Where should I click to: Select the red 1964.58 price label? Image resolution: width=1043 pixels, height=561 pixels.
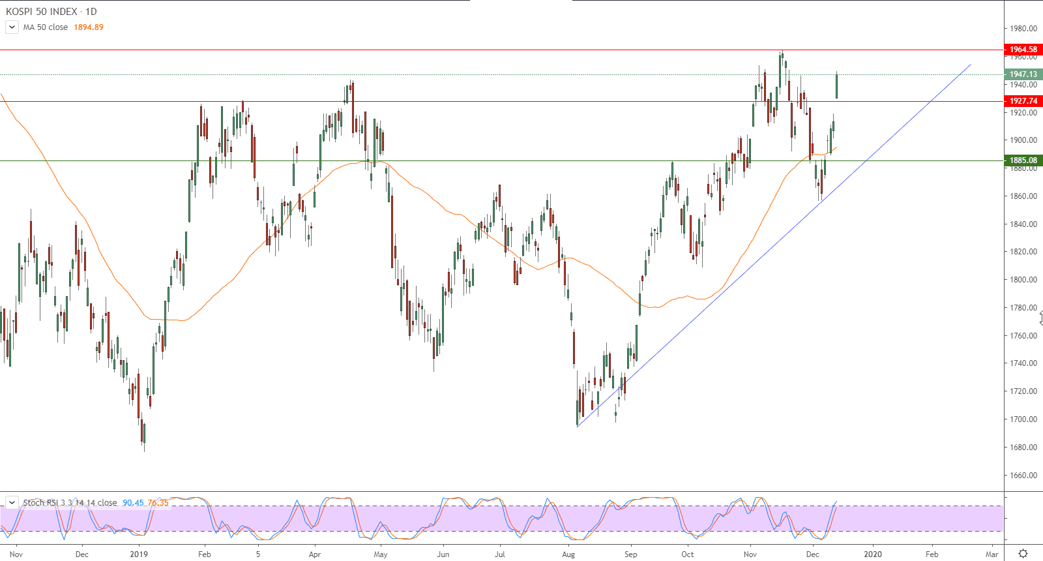(1023, 50)
